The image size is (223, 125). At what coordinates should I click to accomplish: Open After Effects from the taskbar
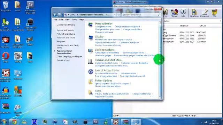pyautogui.click(x=95, y=122)
